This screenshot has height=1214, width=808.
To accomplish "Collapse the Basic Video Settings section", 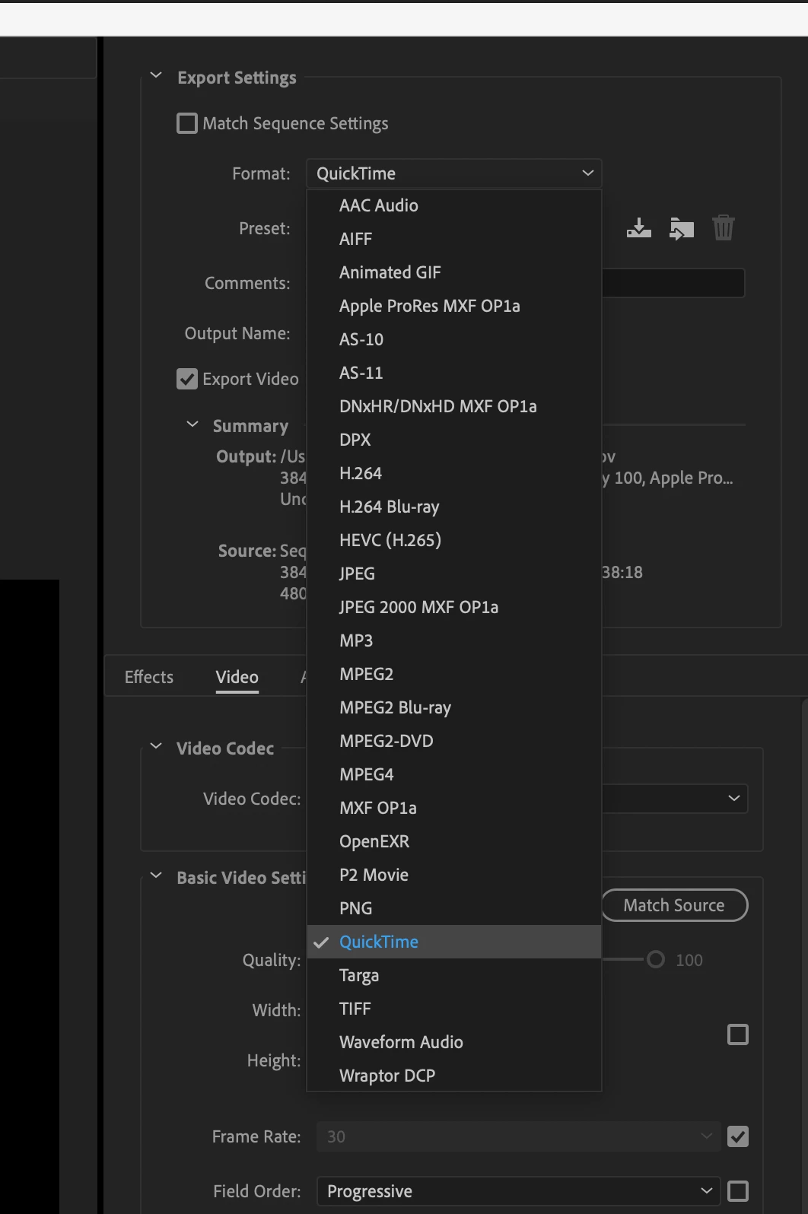I will [156, 876].
